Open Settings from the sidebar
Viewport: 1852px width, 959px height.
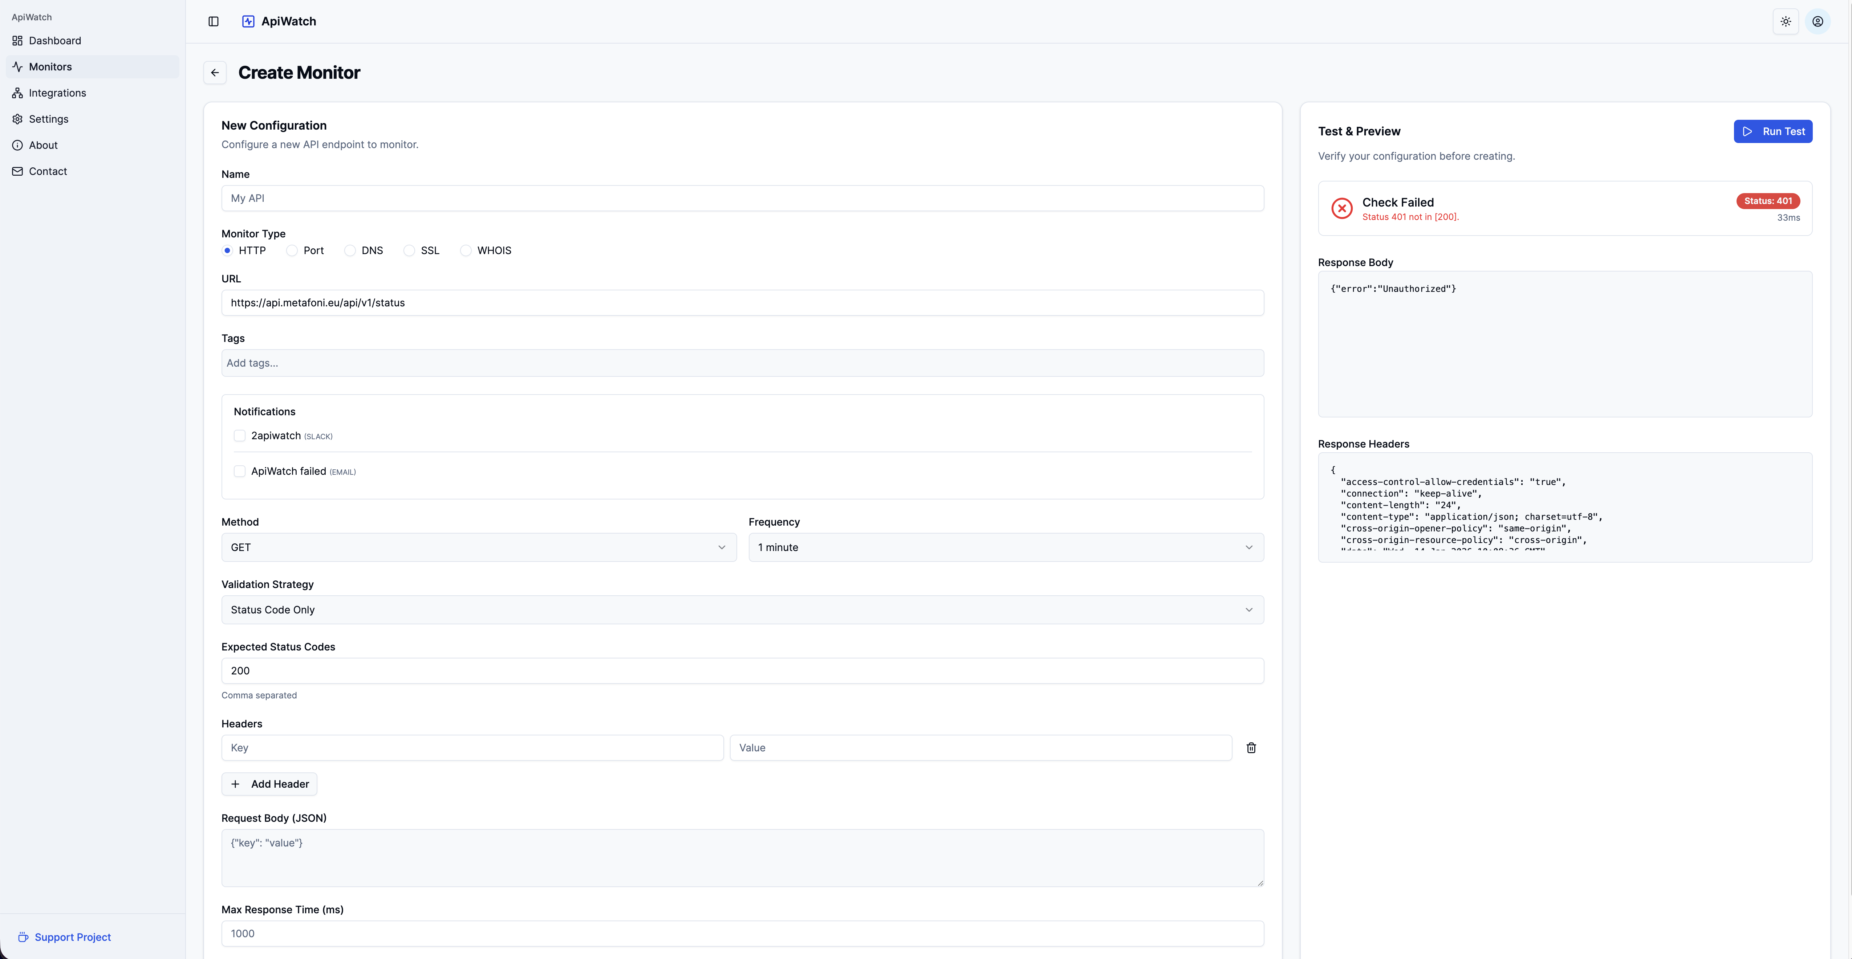tap(48, 119)
